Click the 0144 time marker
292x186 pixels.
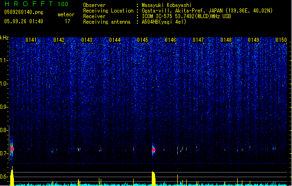[x=115, y=40]
